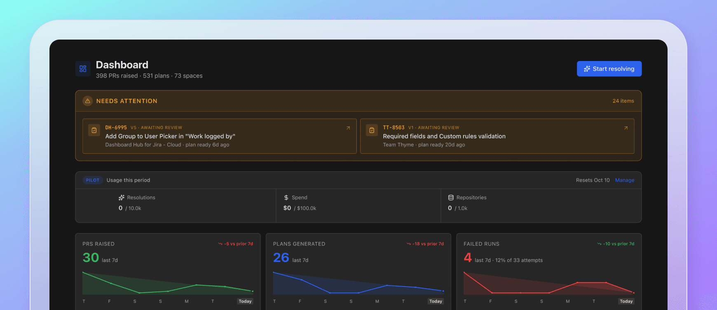The width and height of the screenshot is (717, 310).
Task: Click the PRs Raised trend-down indicator
Action: tap(236, 244)
